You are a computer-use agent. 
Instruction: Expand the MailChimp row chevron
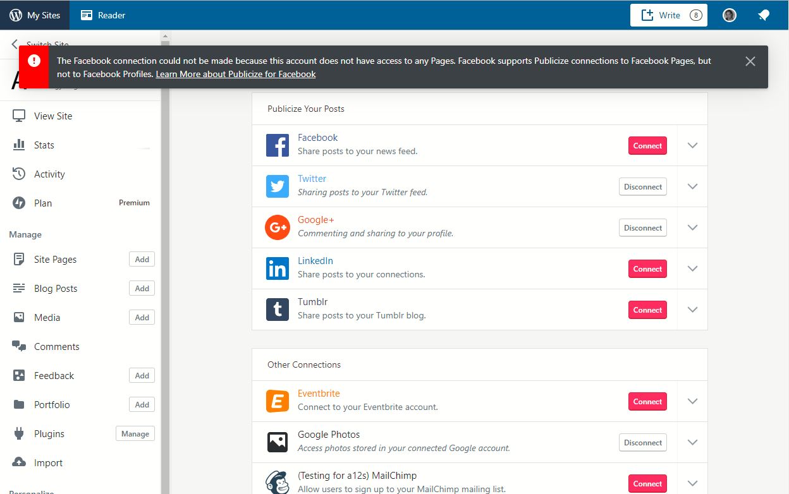pos(692,483)
